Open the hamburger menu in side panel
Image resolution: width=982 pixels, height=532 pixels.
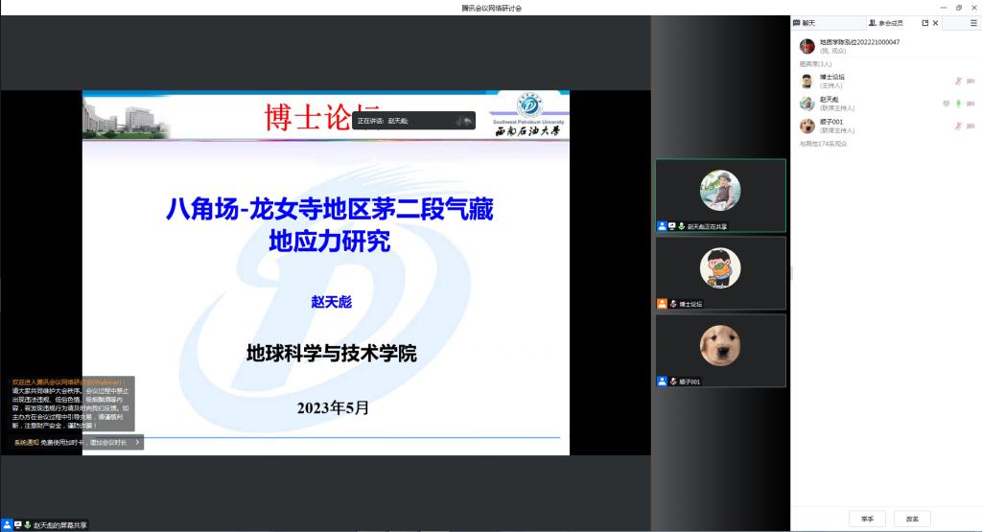(973, 23)
